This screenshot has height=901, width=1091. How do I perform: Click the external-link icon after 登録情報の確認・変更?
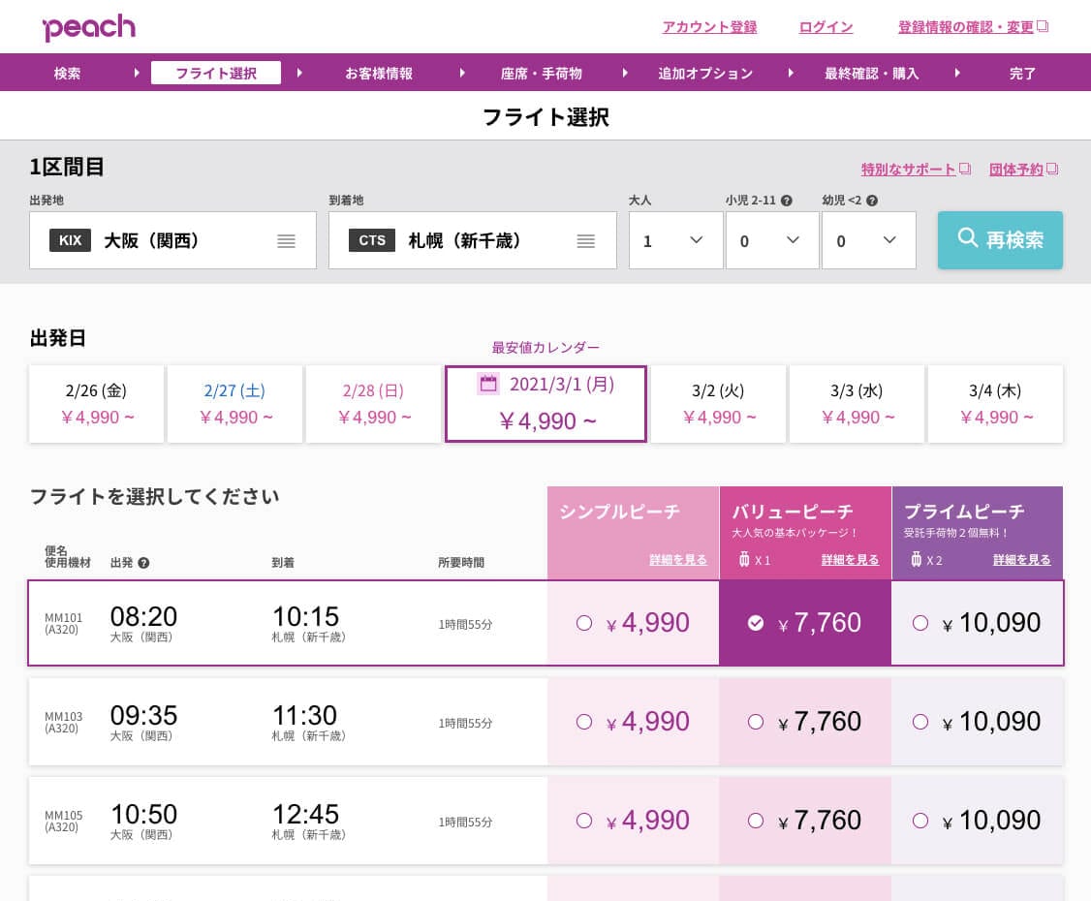coord(1043,26)
